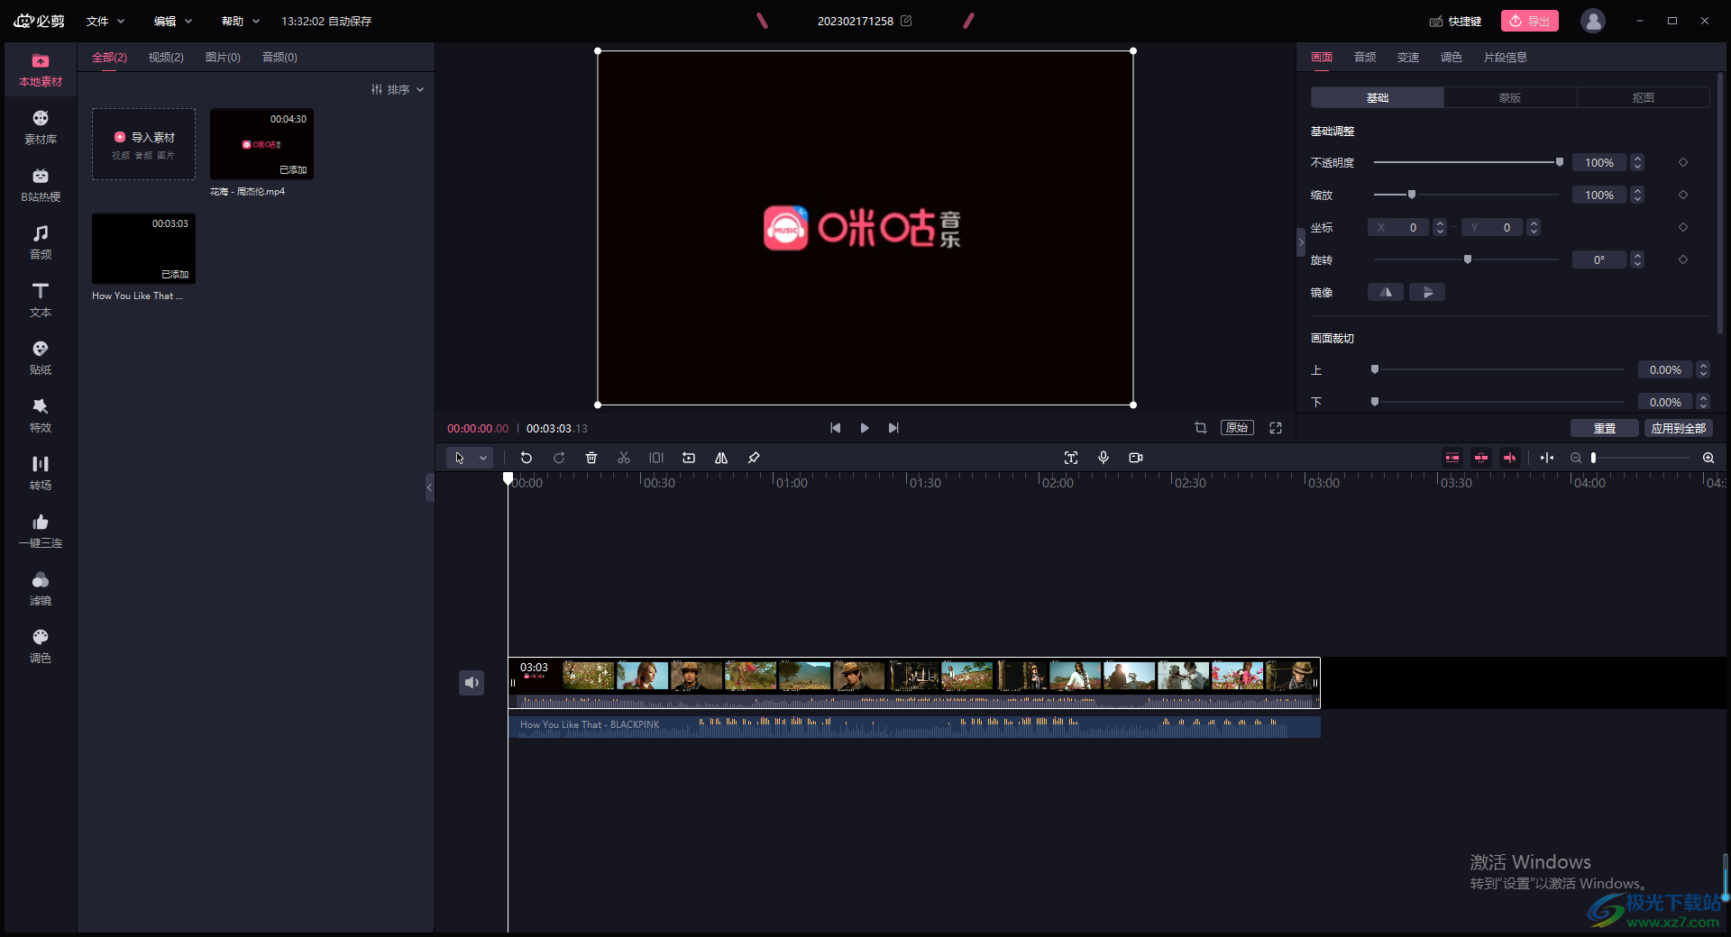Viewport: 1731px width, 937px height.
Task: Toggle horizontal mirror in 镜像 row
Action: point(1386,292)
